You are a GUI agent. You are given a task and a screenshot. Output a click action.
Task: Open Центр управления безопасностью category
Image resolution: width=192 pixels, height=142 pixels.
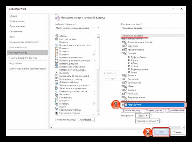tap(28, 69)
